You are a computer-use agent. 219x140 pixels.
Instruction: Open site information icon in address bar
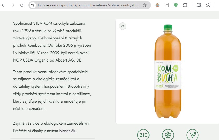[33, 5]
